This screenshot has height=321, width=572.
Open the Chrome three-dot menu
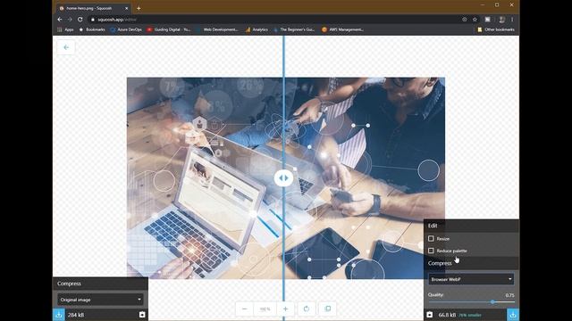pyautogui.click(x=512, y=20)
